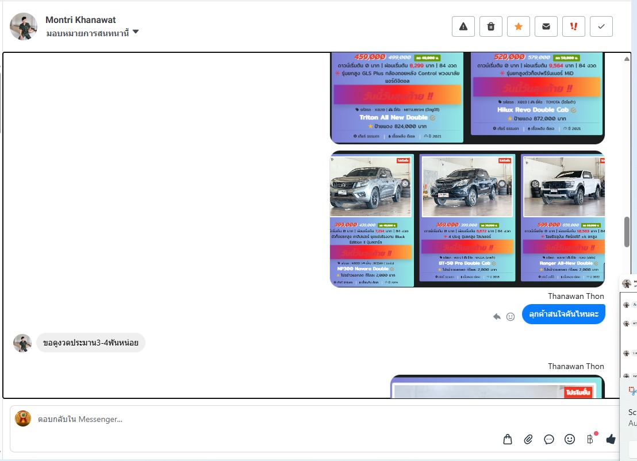Screen dimensions: 637x461
Task: Open the Hilux Revo Double Cab card image
Action: coord(536,94)
